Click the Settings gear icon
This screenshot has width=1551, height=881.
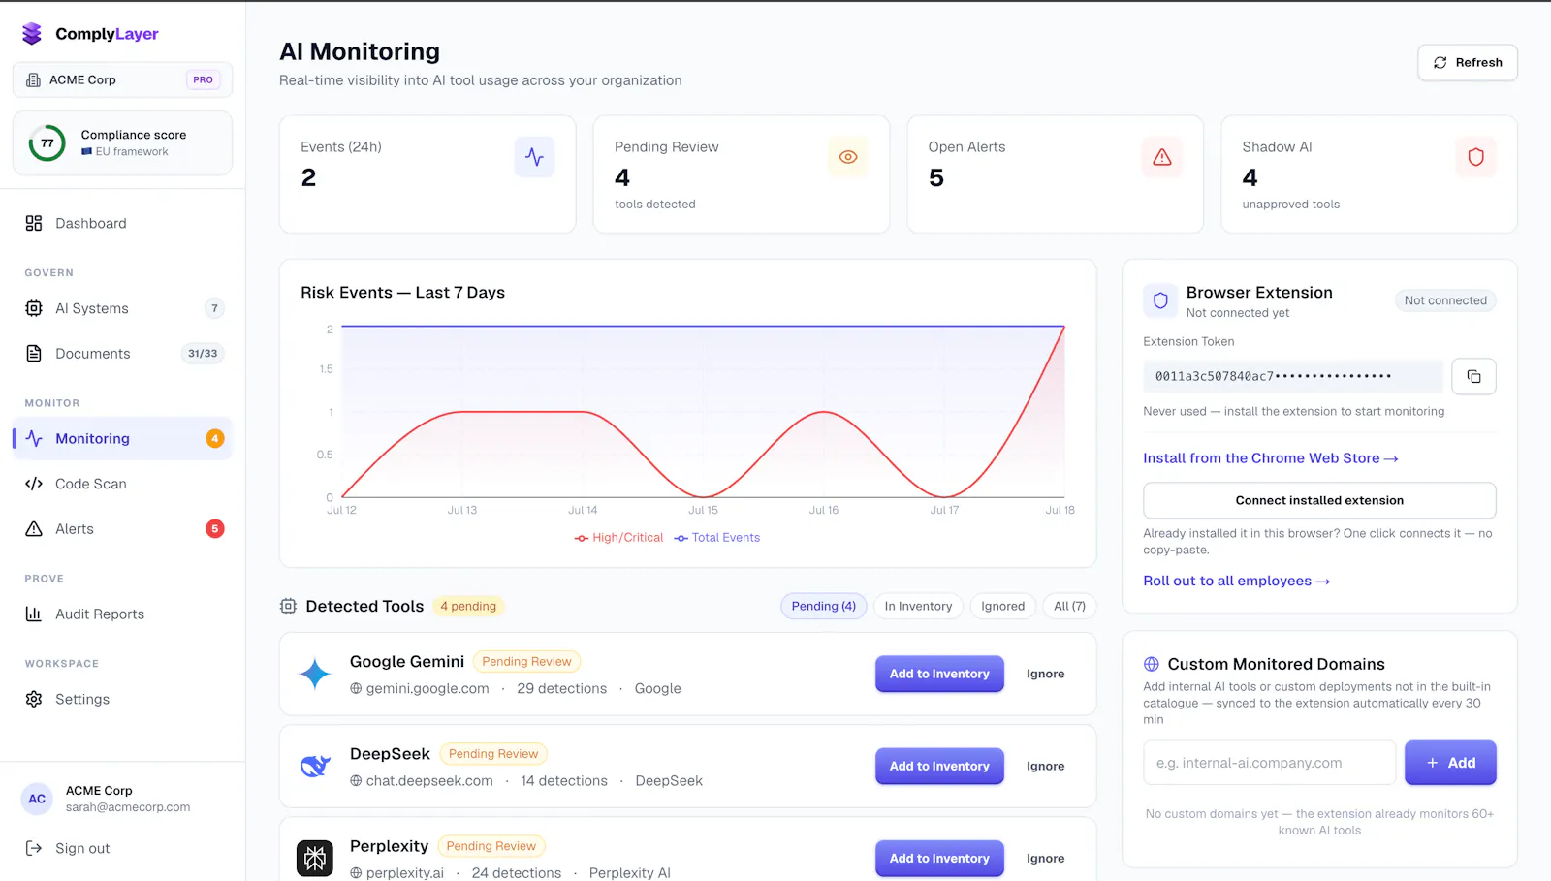(34, 699)
